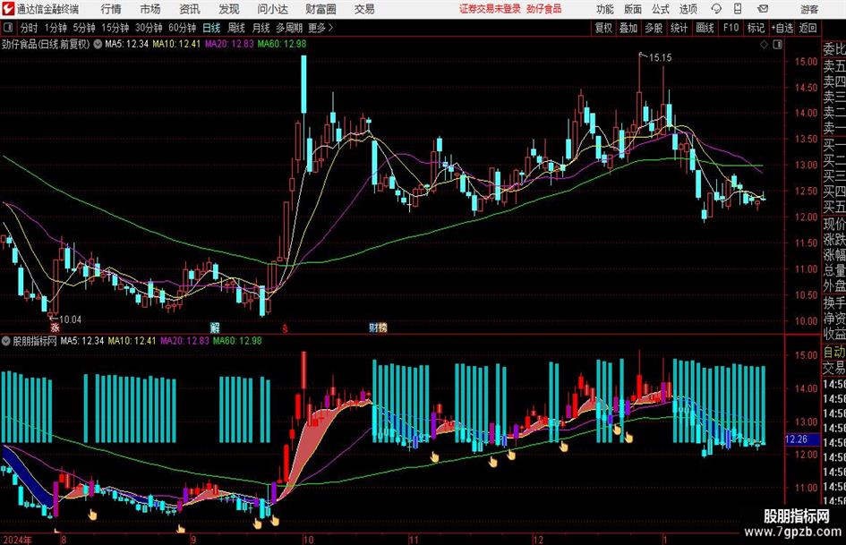Image resolution: width=846 pixels, height=545 pixels.
Task: Switch to 分时 chart tab
Action: click(x=29, y=28)
